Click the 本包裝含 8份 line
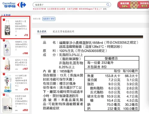Image resolution: width=149 pixels, height=114 pixels. pos(97,67)
